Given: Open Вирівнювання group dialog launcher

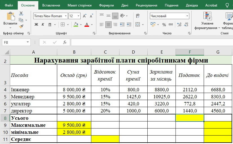Looking at the screenshot, I should 145,34.
